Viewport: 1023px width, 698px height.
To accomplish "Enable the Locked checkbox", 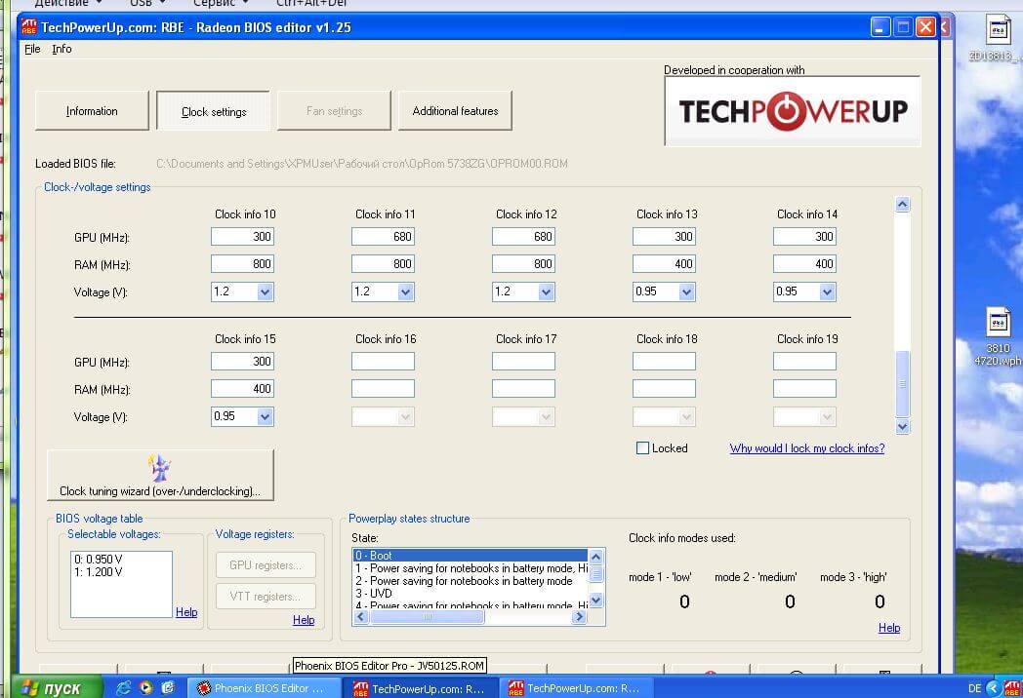I will (642, 448).
